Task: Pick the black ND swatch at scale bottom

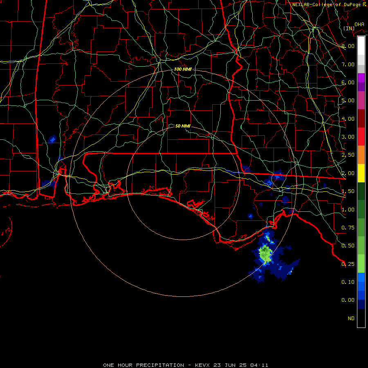Action: [361, 318]
